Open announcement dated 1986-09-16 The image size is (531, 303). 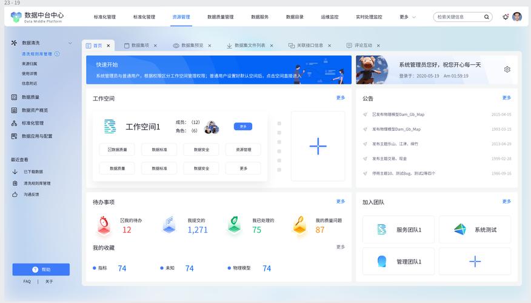437,173
